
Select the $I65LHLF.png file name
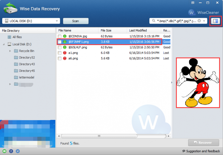(78, 47)
